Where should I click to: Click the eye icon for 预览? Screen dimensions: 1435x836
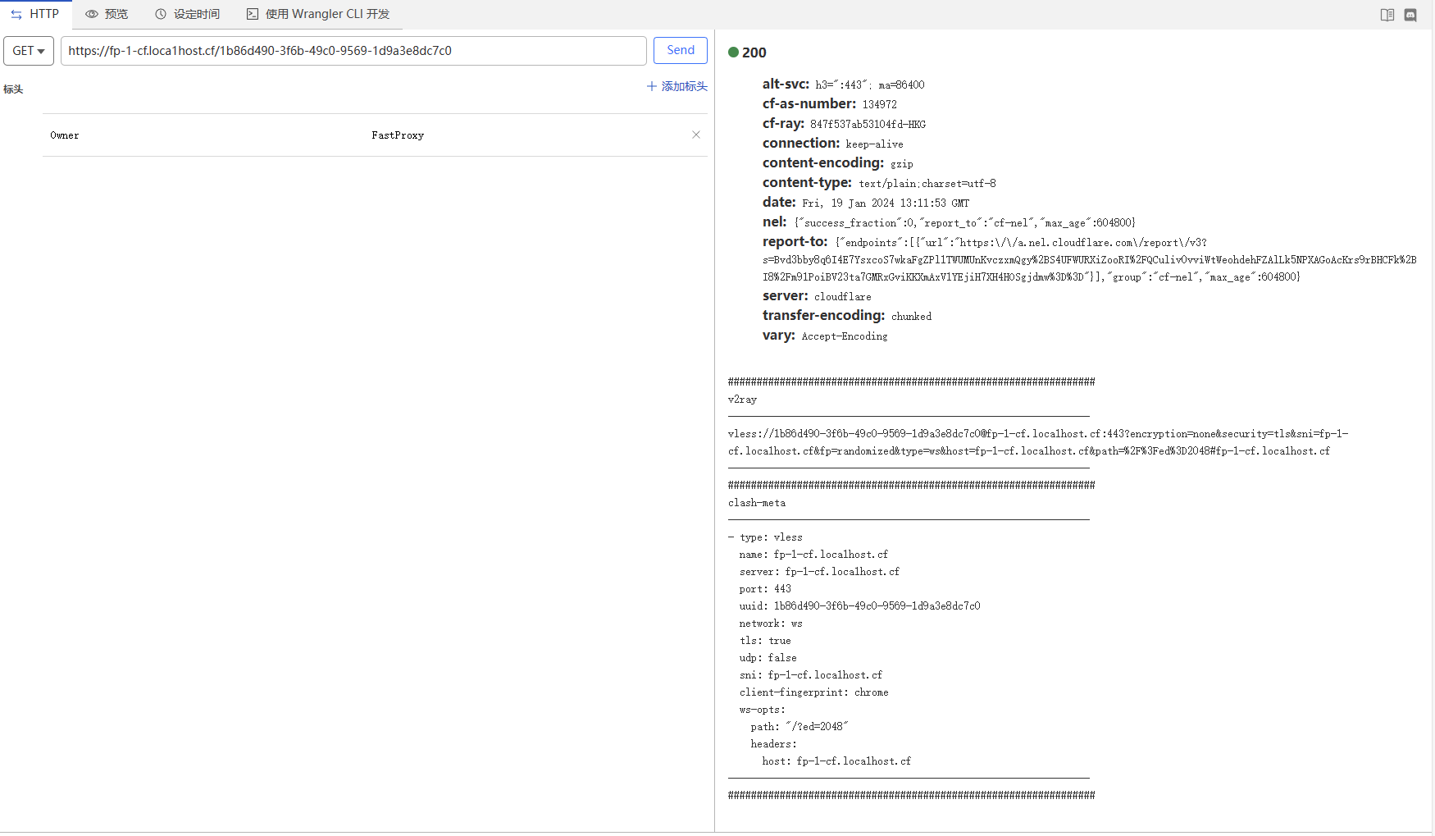coord(92,14)
